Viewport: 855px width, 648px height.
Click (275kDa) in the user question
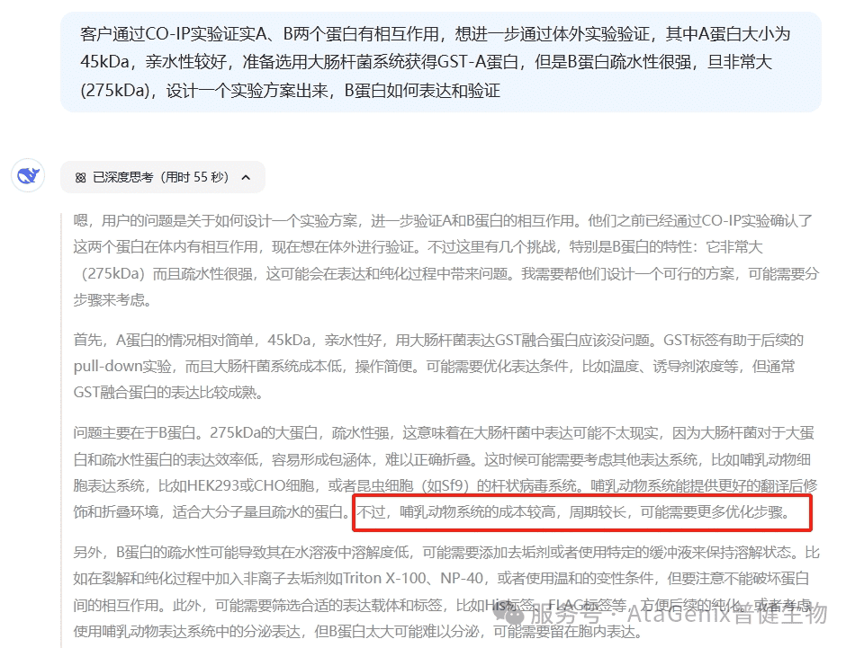point(114,91)
